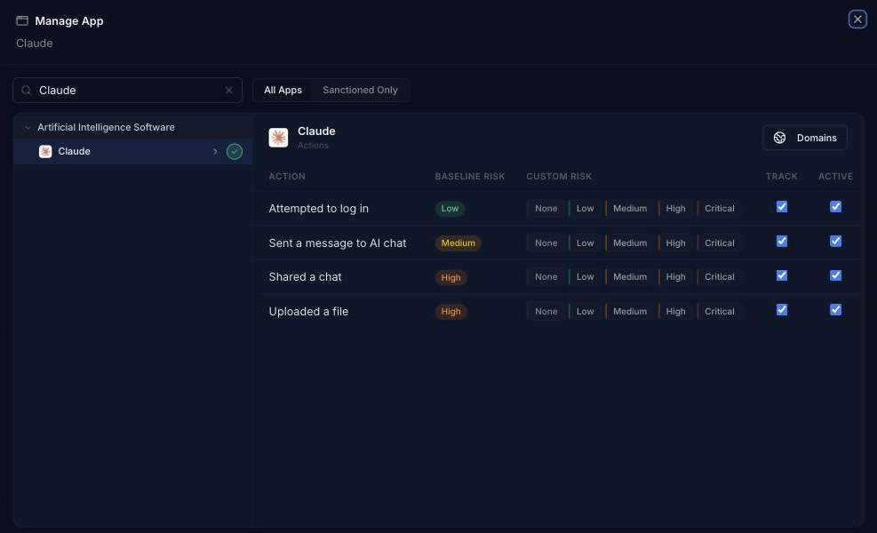Expand the Claude row chevron
The width and height of the screenshot is (877, 533).
coord(215,152)
